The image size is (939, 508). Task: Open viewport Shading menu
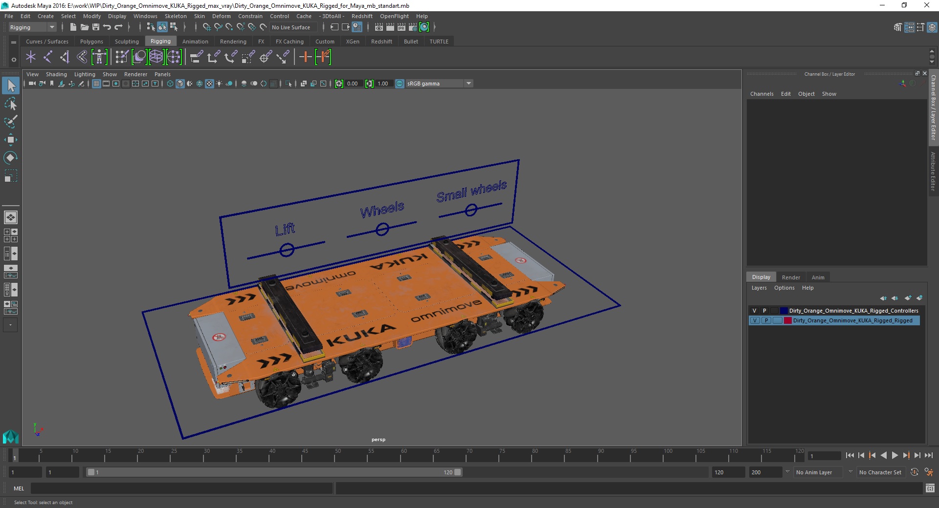click(56, 74)
